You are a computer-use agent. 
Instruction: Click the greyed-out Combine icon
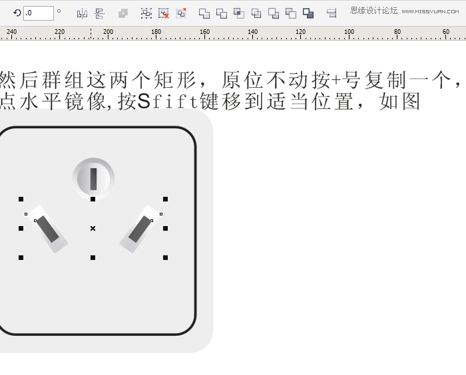[122, 13]
